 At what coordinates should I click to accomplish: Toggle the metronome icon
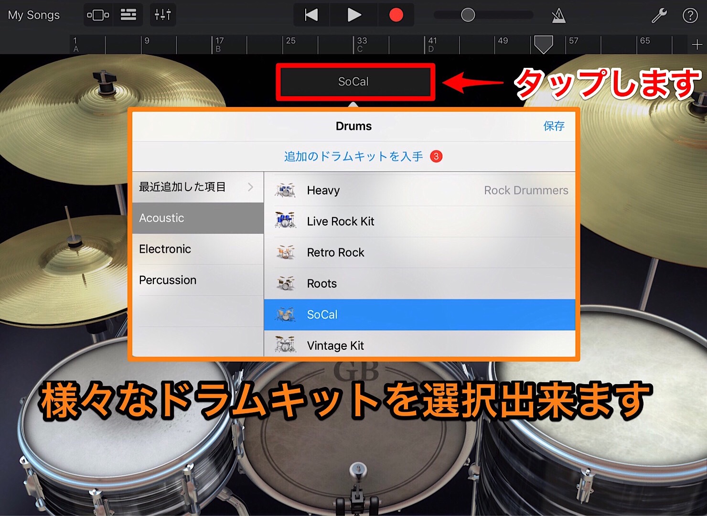point(558,15)
